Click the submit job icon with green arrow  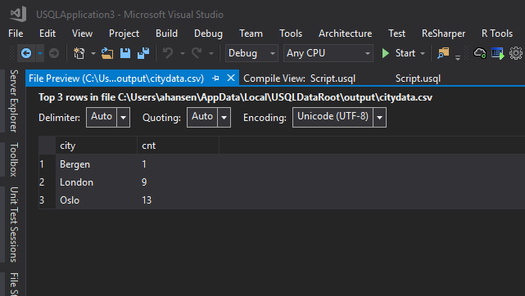(497, 53)
